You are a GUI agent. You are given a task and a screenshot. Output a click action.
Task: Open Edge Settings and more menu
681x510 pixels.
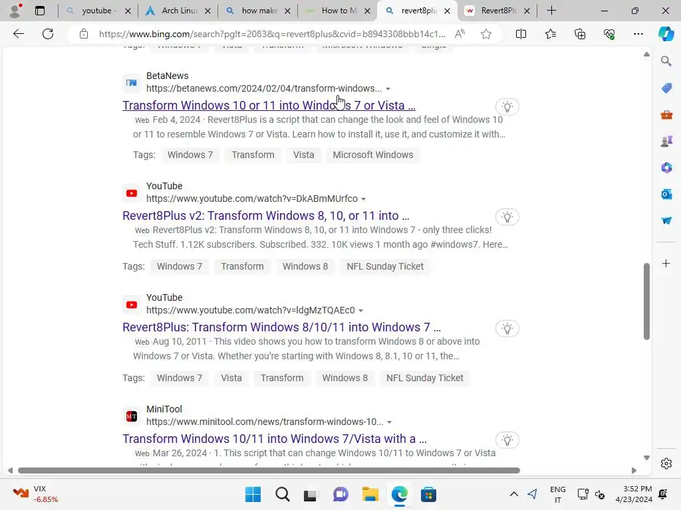[638, 34]
